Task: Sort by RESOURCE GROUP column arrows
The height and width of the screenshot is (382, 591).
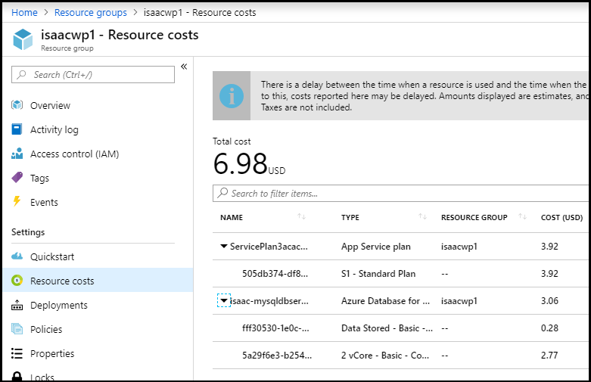Action: tap(522, 217)
